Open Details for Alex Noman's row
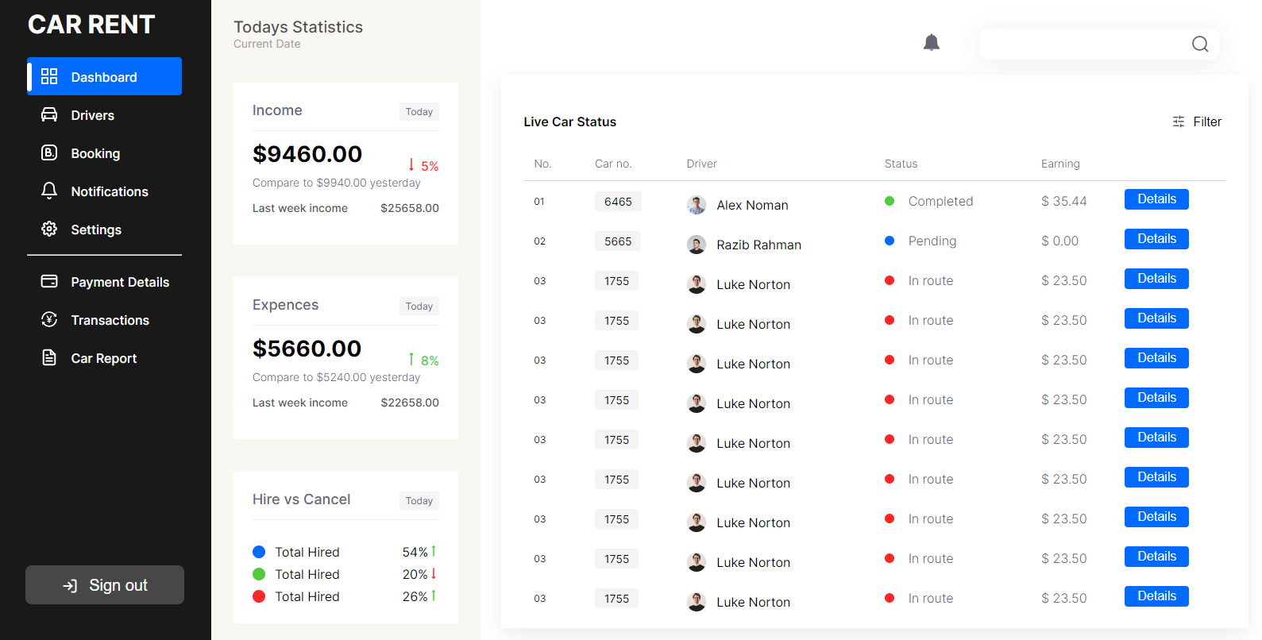This screenshot has height=640, width=1262. pos(1156,199)
